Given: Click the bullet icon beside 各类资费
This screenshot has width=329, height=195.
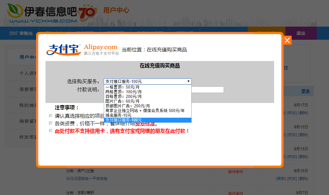Looking at the screenshot, I should pyautogui.click(x=50, y=123).
